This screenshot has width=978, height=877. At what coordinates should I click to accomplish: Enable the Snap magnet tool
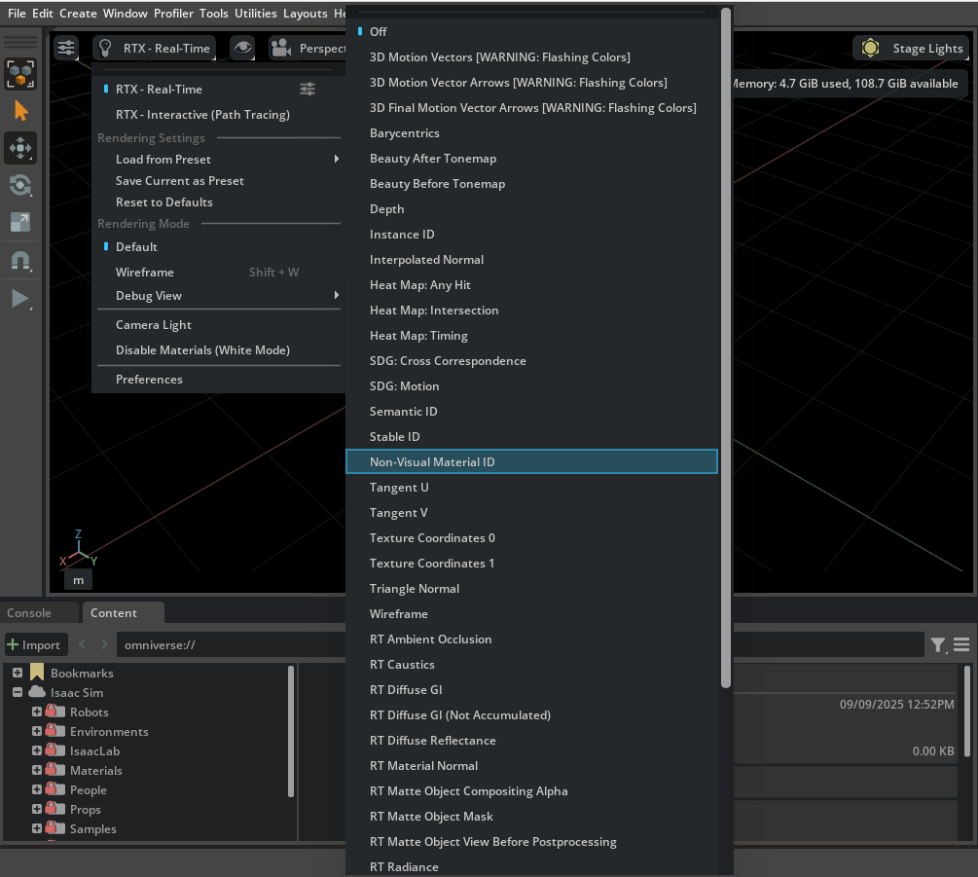[21, 260]
